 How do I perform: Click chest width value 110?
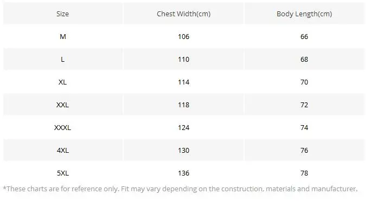point(184,60)
